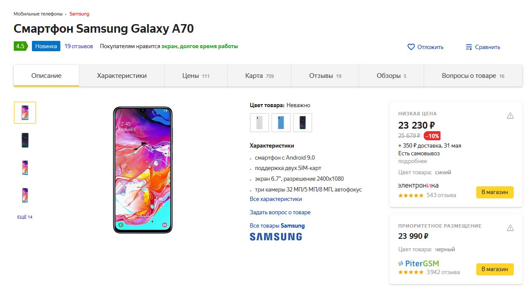Click the compare icon next to Сравнить

pyautogui.click(x=469, y=47)
